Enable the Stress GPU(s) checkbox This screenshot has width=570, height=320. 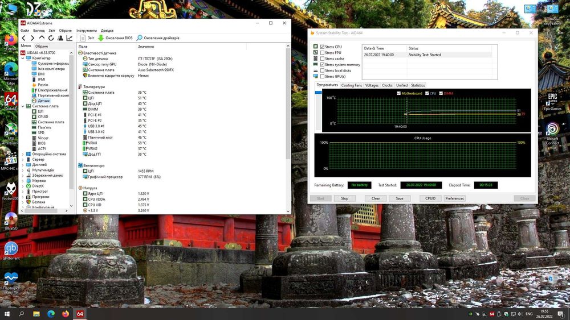pos(322,77)
